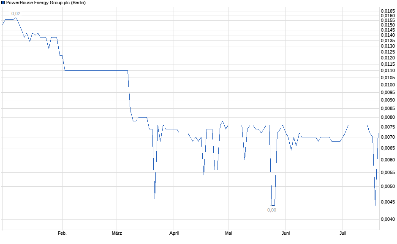Viewport: 397px width, 244px height.
Task: Click the 0,0080 price axis value
Action: tap(388, 117)
